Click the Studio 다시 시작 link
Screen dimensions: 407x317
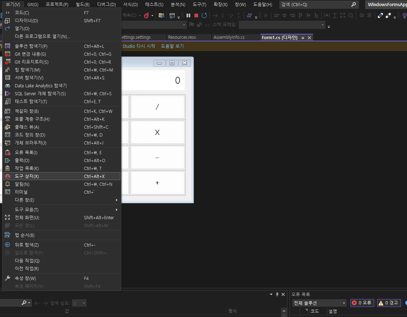coord(139,46)
